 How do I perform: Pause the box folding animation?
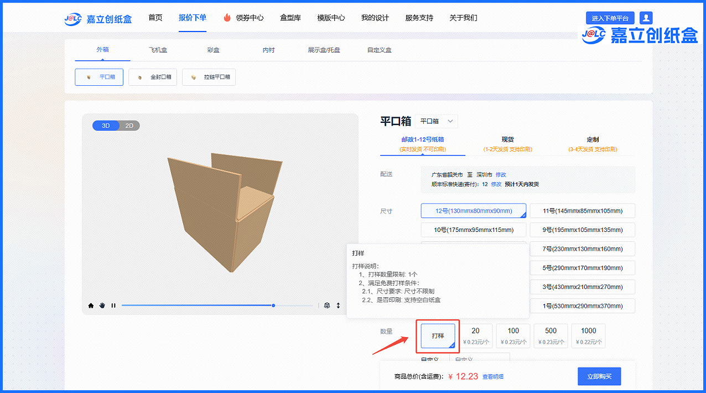tap(113, 306)
